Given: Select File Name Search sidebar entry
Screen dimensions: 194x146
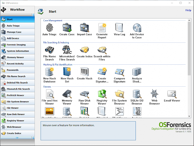Looking at the screenshot, I should pyautogui.click(x=18, y=76).
